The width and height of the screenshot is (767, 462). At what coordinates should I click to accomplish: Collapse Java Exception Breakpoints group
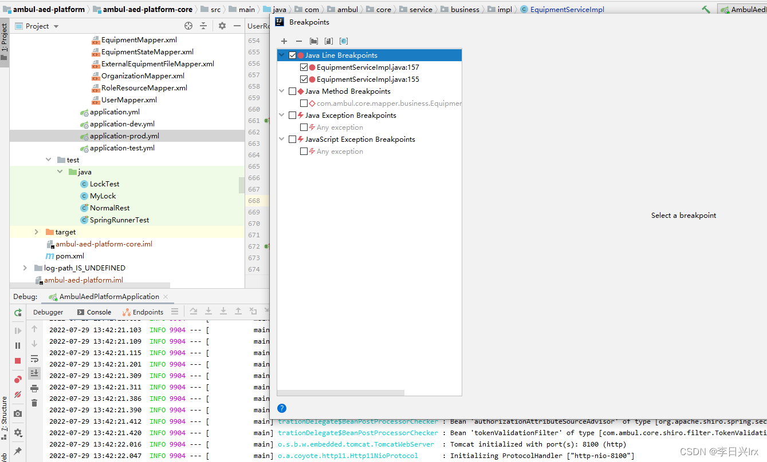point(282,115)
